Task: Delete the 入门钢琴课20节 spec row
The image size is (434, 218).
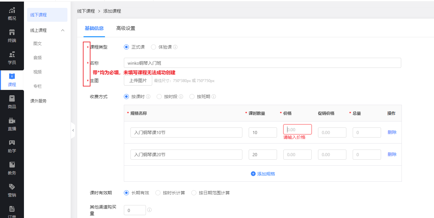Action: pos(392,154)
